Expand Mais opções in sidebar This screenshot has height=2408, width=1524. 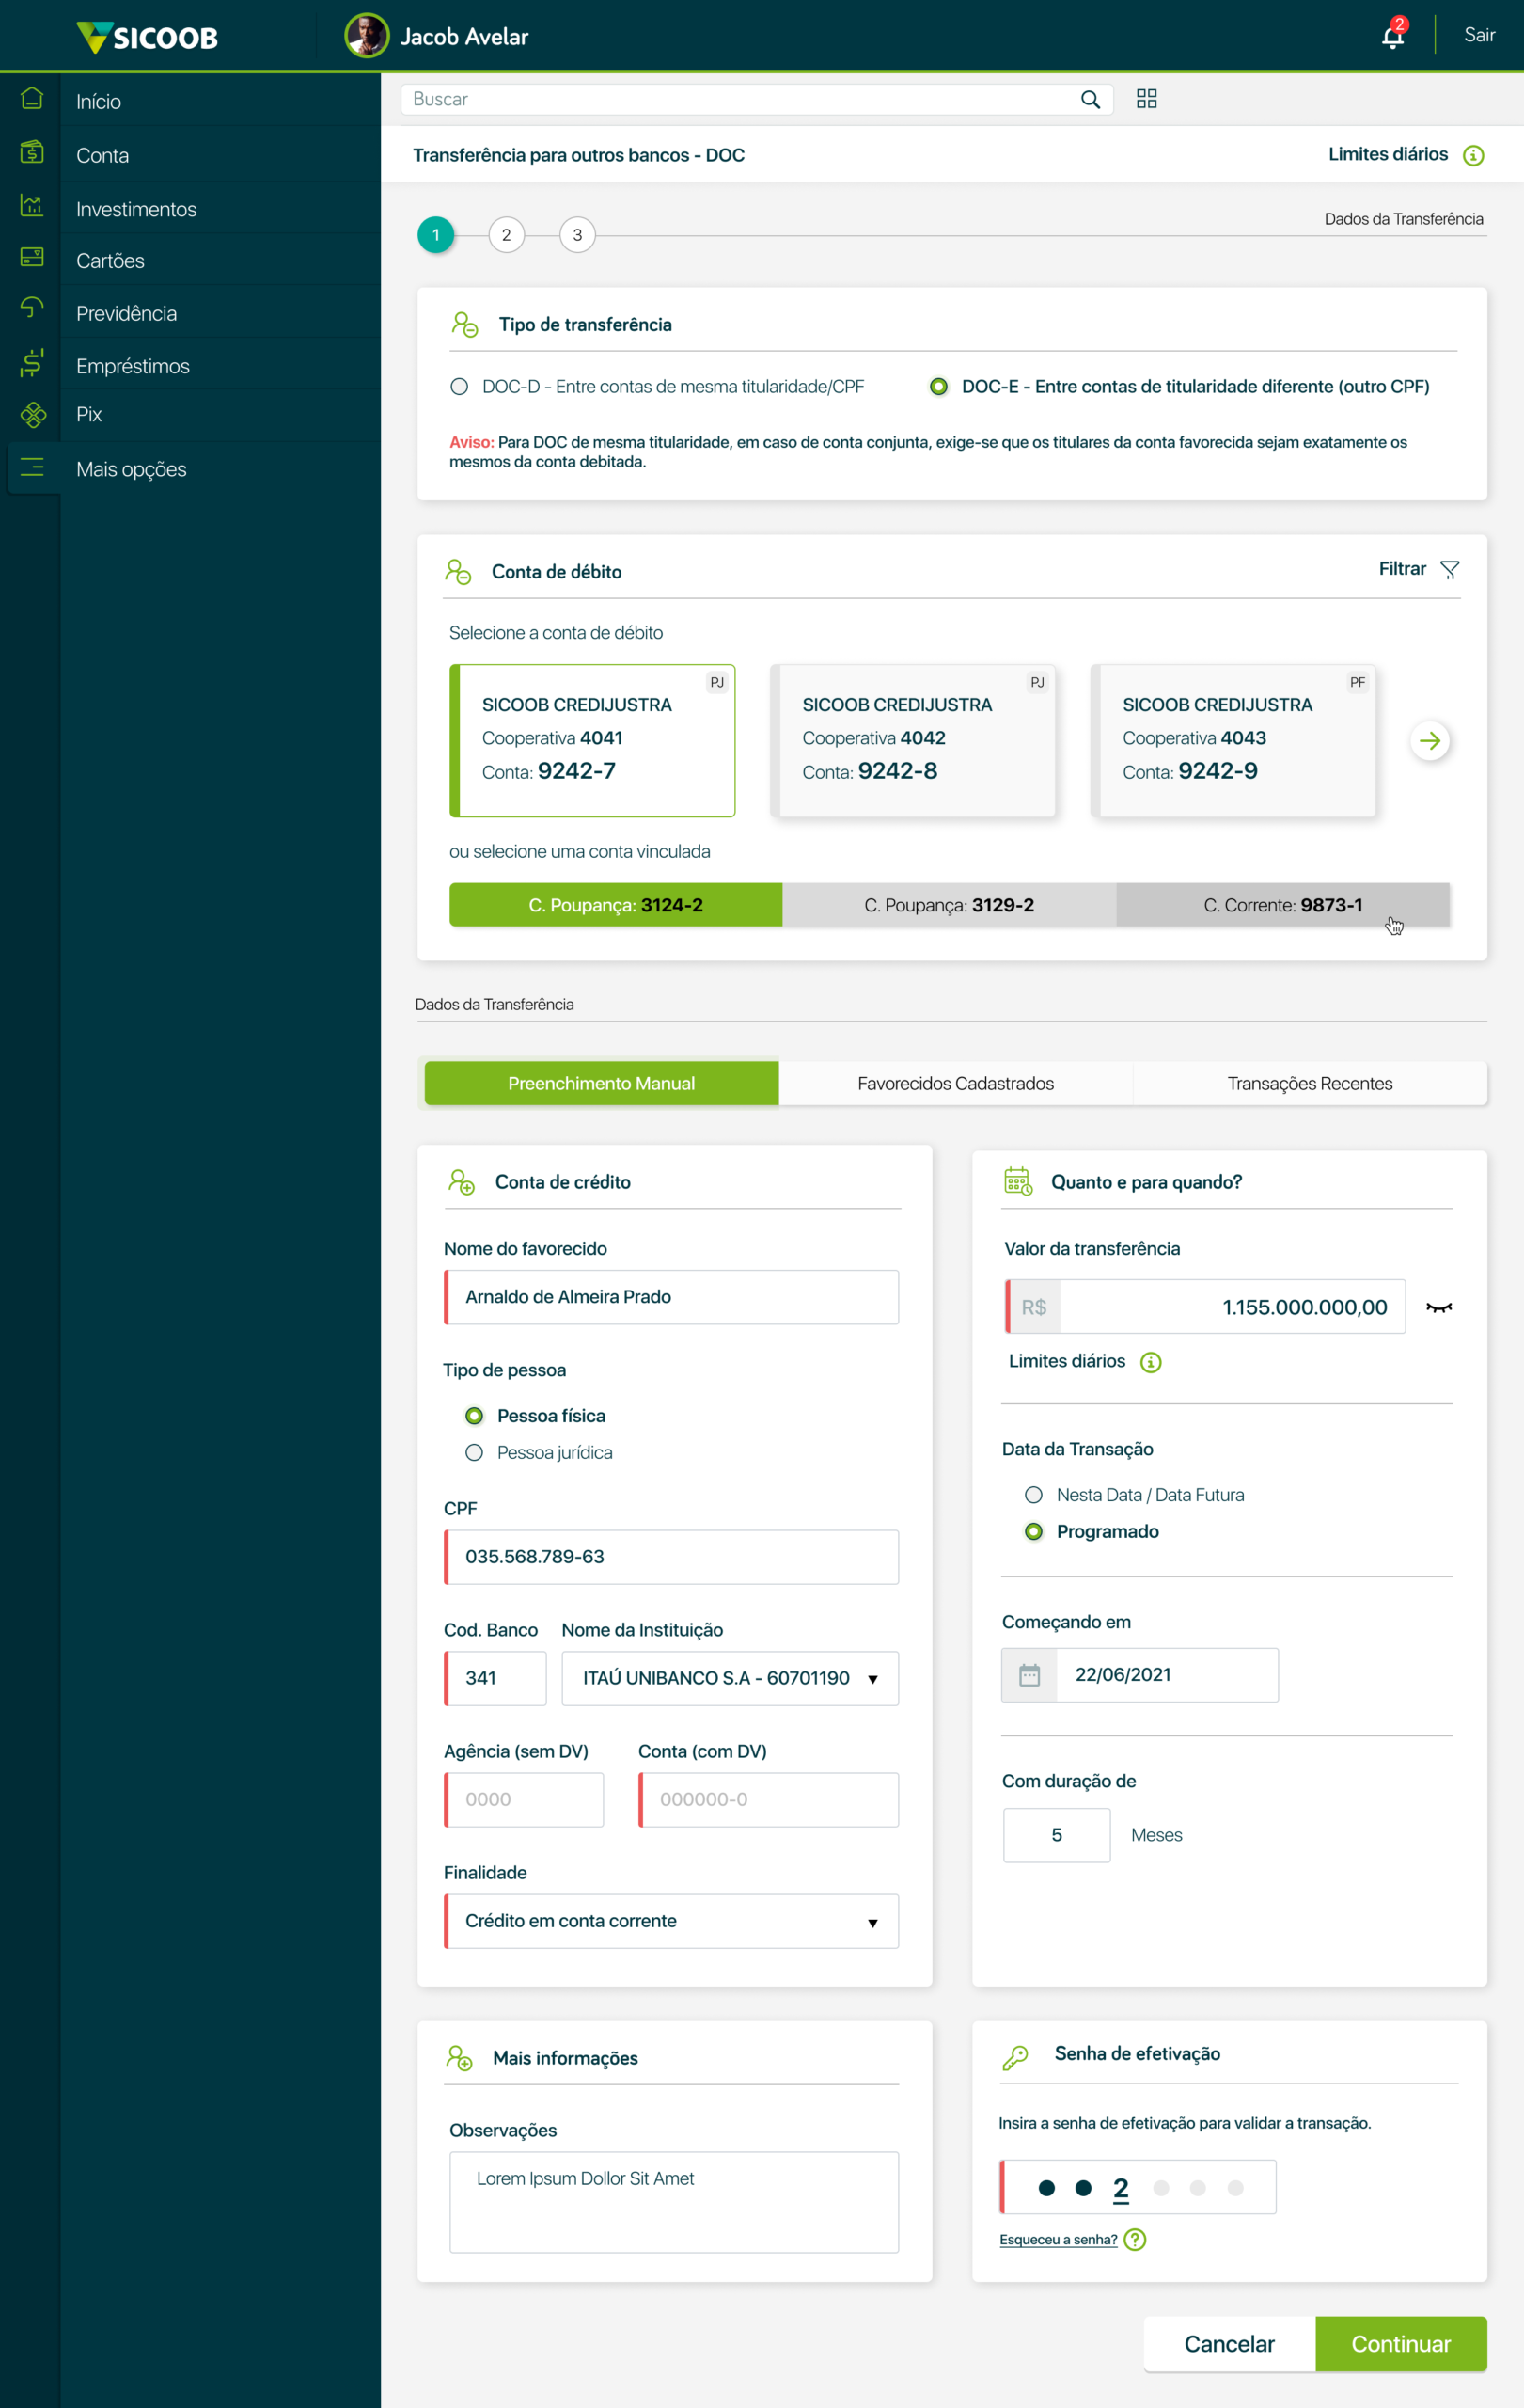pyautogui.click(x=131, y=469)
